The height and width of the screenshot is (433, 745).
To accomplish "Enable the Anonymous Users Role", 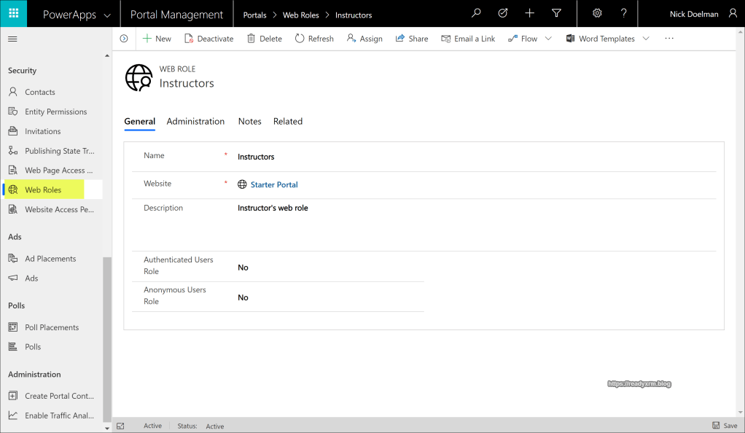I will pos(243,297).
